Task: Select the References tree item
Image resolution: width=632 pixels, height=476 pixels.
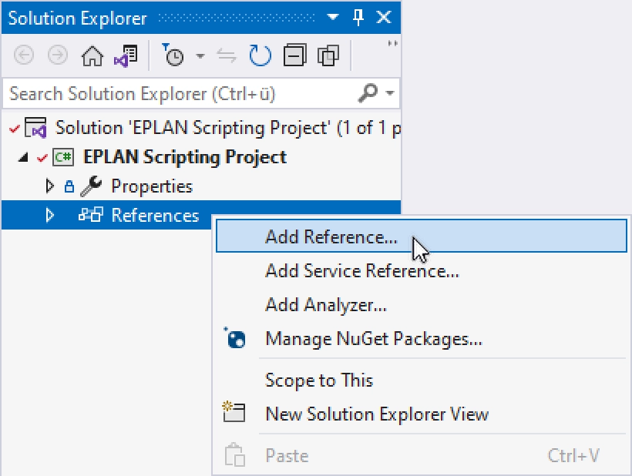Action: (x=155, y=216)
